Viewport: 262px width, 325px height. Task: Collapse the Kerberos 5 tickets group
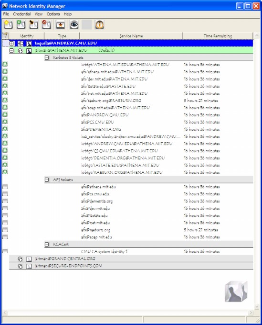click(x=47, y=57)
